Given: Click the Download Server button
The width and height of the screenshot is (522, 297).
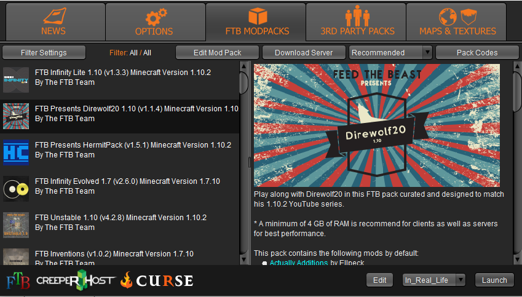Looking at the screenshot, I should click(x=304, y=53).
